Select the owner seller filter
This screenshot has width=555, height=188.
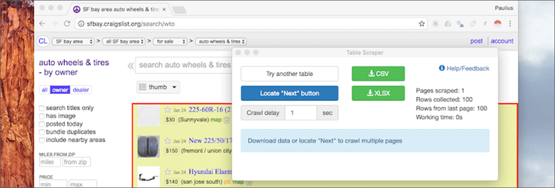pos(60,90)
